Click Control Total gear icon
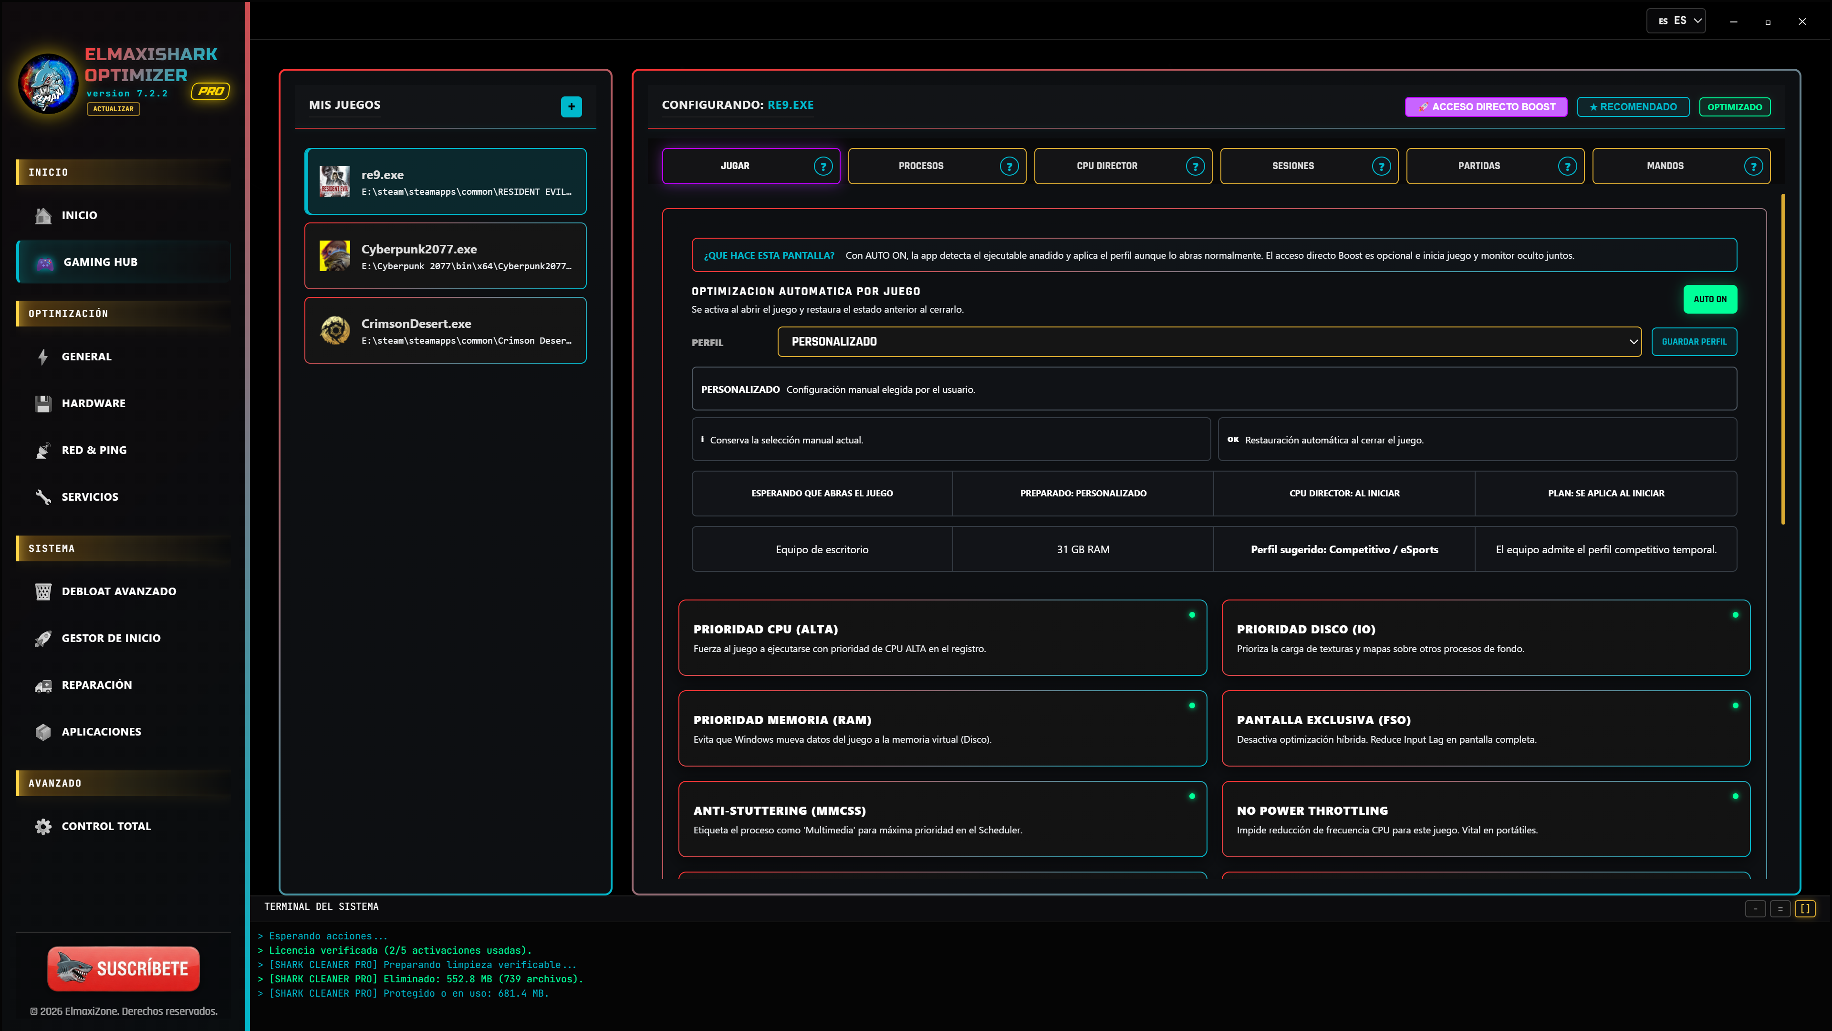The image size is (1832, 1031). tap(43, 826)
